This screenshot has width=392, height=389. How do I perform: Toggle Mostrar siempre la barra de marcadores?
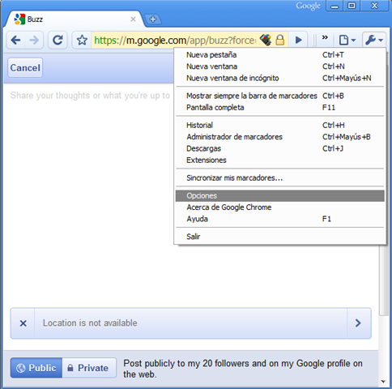point(280,96)
